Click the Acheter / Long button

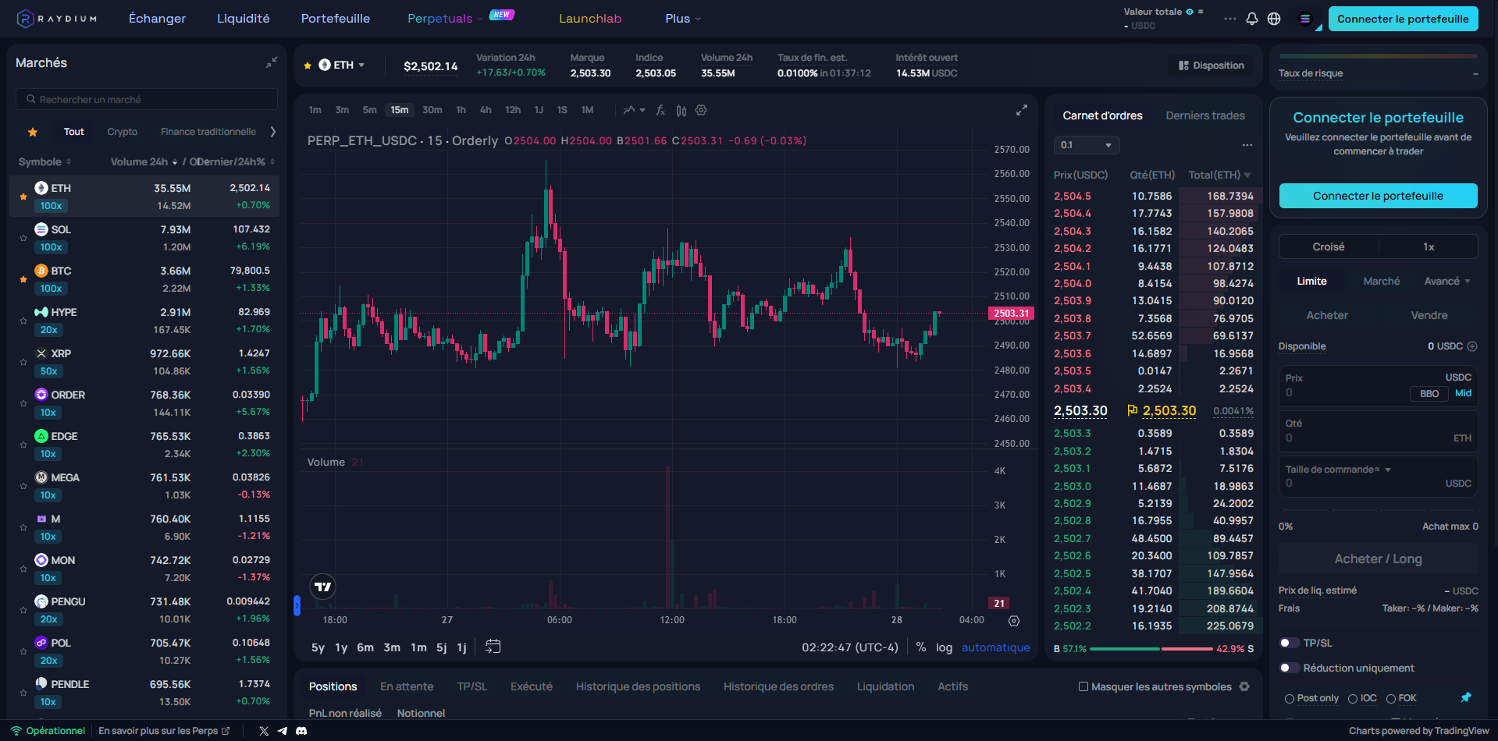click(1378, 558)
